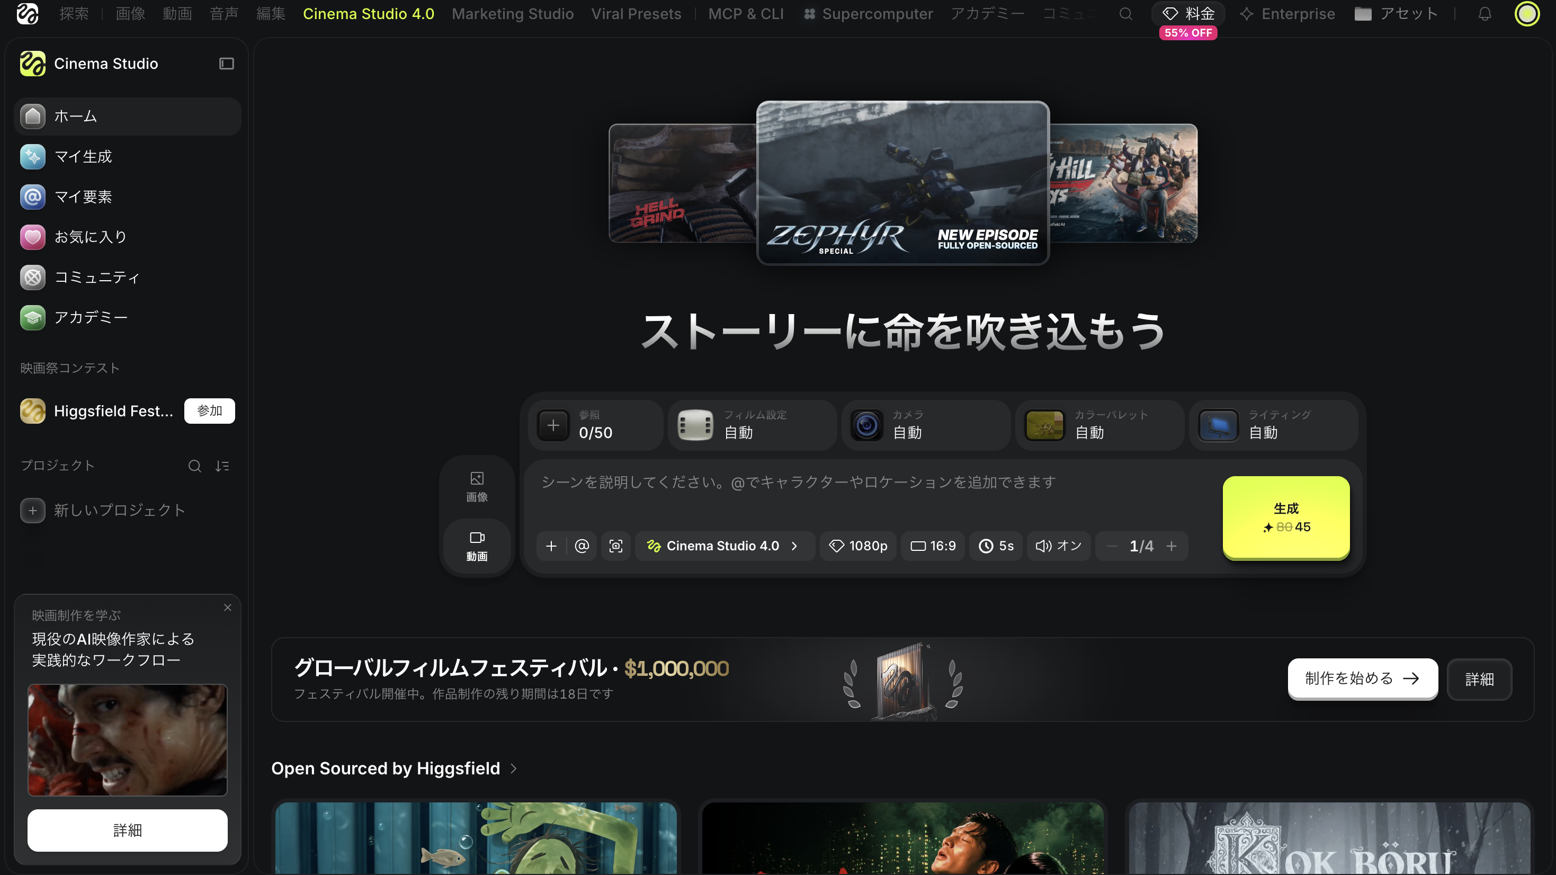Open the 音声 top navigation item
The width and height of the screenshot is (1556, 875).
223,13
